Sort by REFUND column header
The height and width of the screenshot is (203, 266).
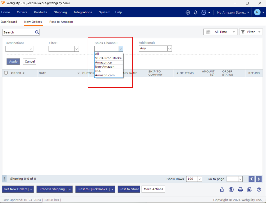point(254,73)
